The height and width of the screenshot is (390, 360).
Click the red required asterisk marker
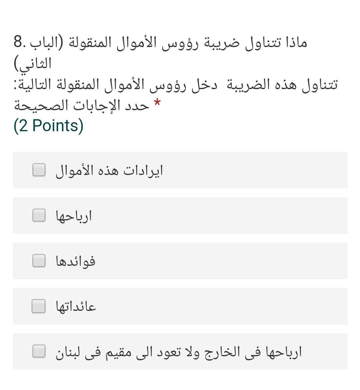(157, 102)
